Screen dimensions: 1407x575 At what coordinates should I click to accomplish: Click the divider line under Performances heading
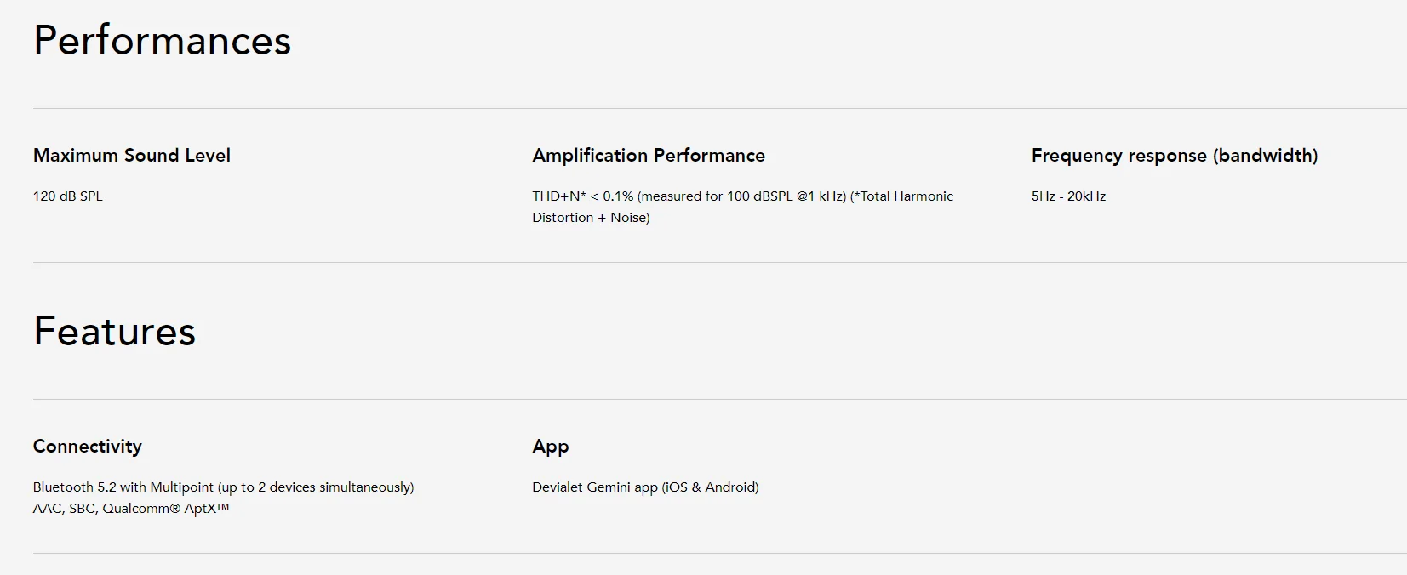click(x=719, y=108)
